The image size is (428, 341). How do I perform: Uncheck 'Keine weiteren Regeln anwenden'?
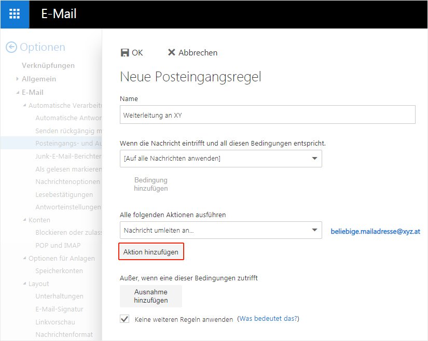[x=124, y=319]
